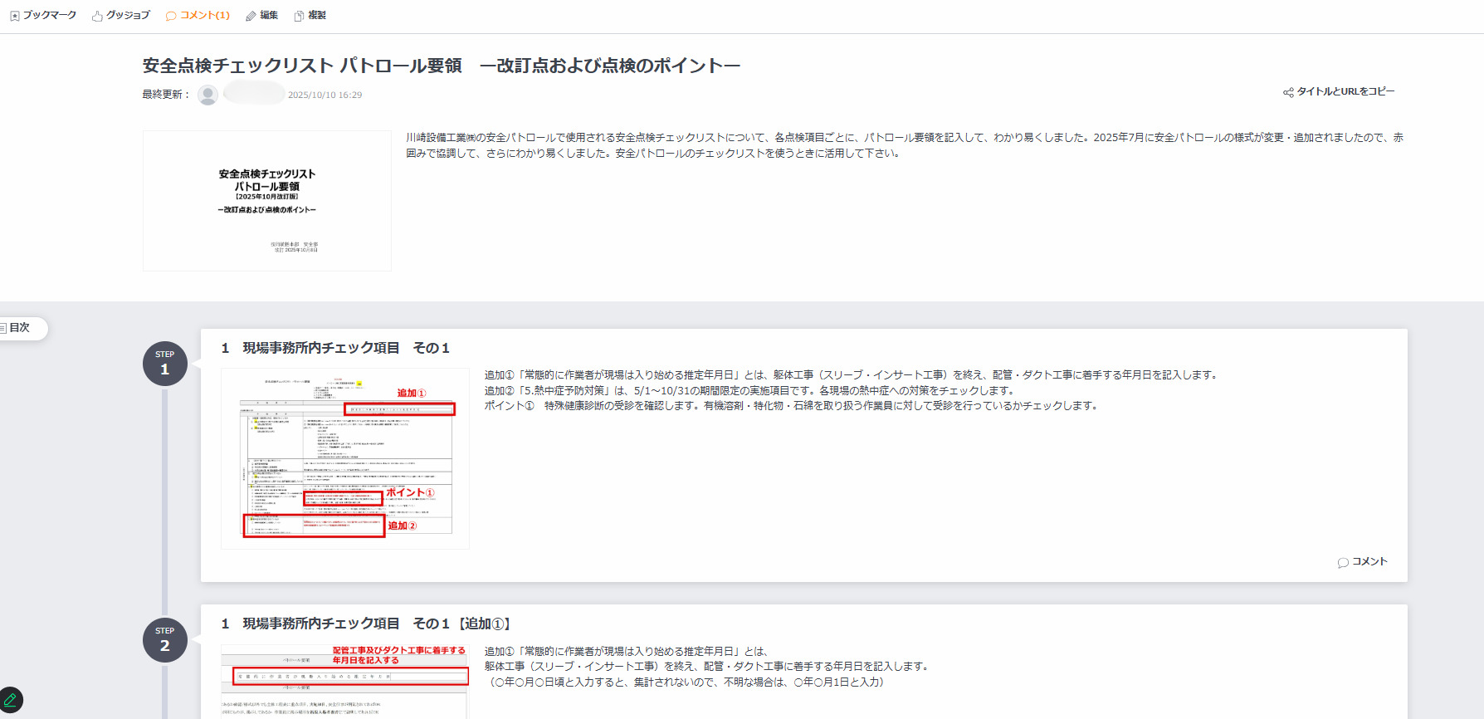Open the cover slide thumbnail
The image size is (1484, 719).
(267, 201)
